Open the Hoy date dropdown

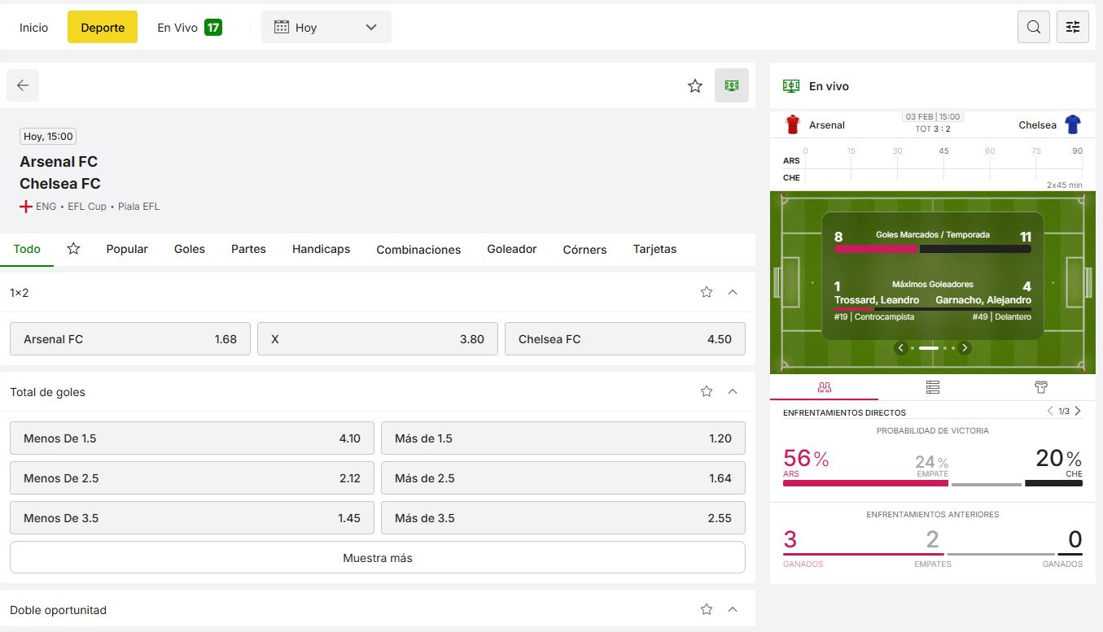[x=326, y=27]
